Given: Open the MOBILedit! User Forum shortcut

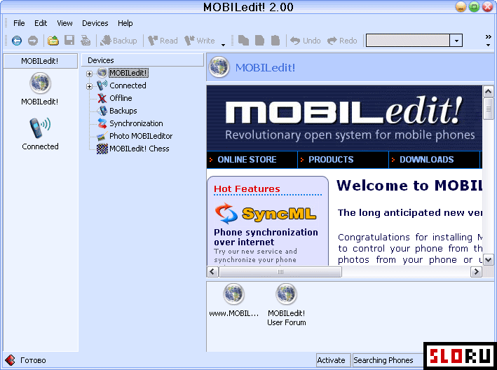Looking at the screenshot, I should pos(286,305).
